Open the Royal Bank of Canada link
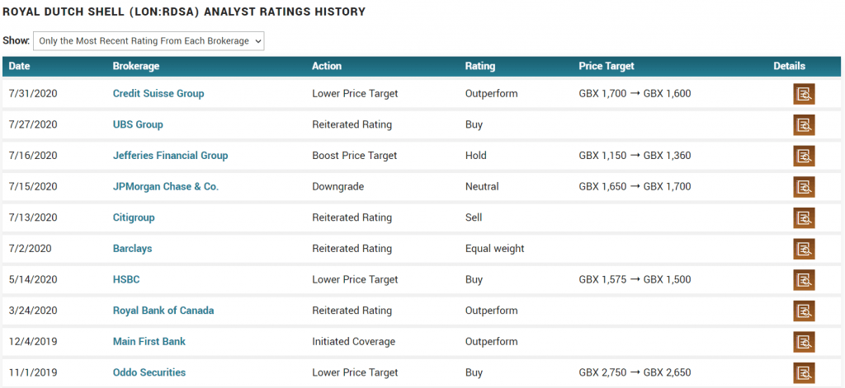845x388 pixels. point(163,311)
